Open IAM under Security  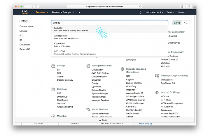point(128,76)
